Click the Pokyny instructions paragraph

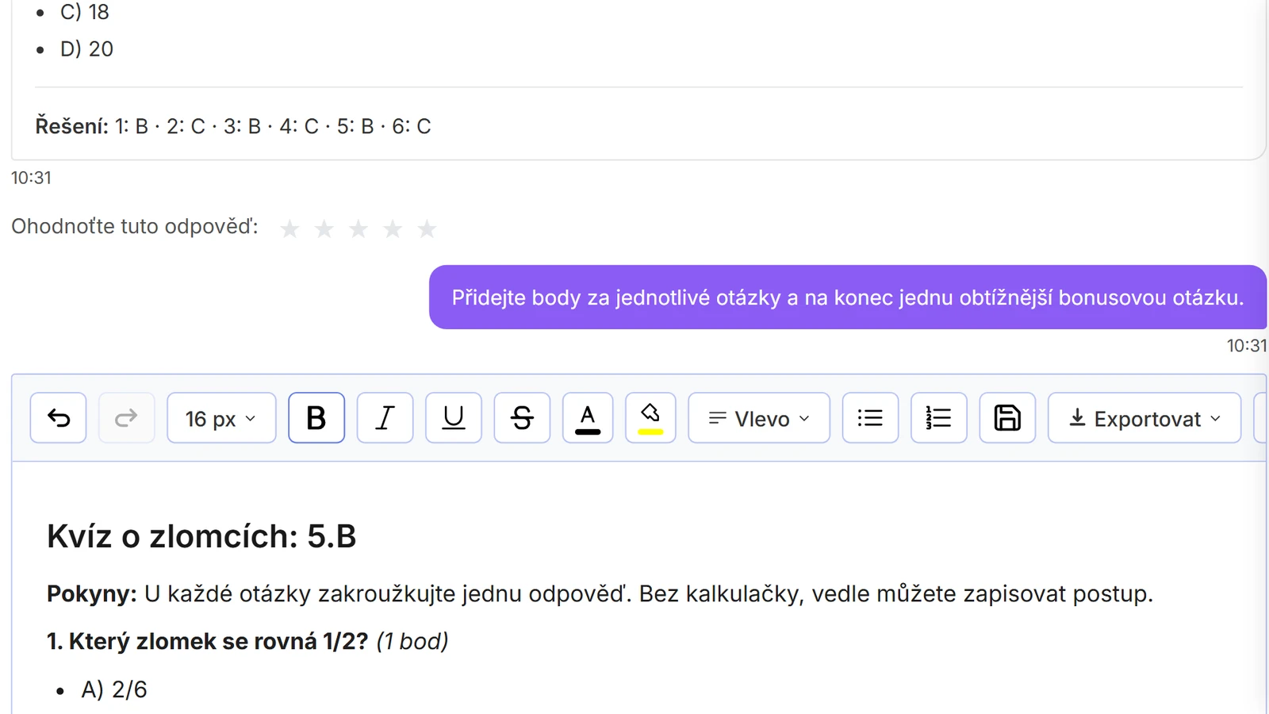(x=600, y=593)
